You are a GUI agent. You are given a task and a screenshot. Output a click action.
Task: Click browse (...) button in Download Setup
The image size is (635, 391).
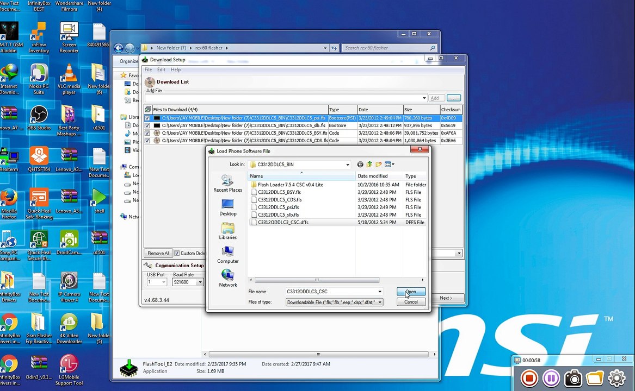pyautogui.click(x=454, y=98)
